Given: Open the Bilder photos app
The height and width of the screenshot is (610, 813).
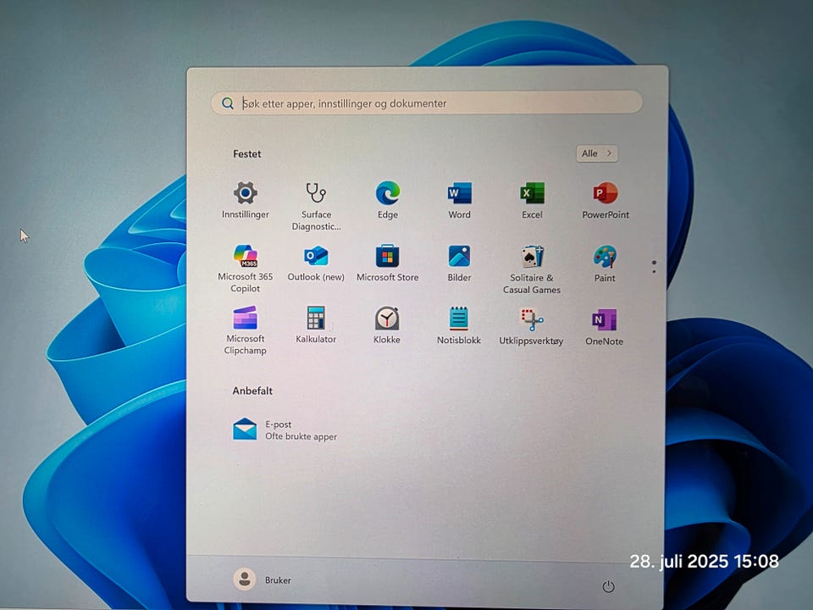Looking at the screenshot, I should [459, 263].
